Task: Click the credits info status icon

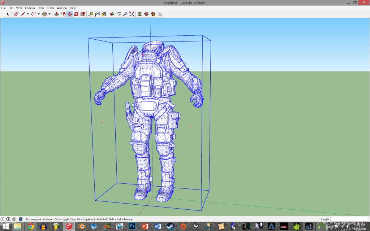Action: point(8,219)
